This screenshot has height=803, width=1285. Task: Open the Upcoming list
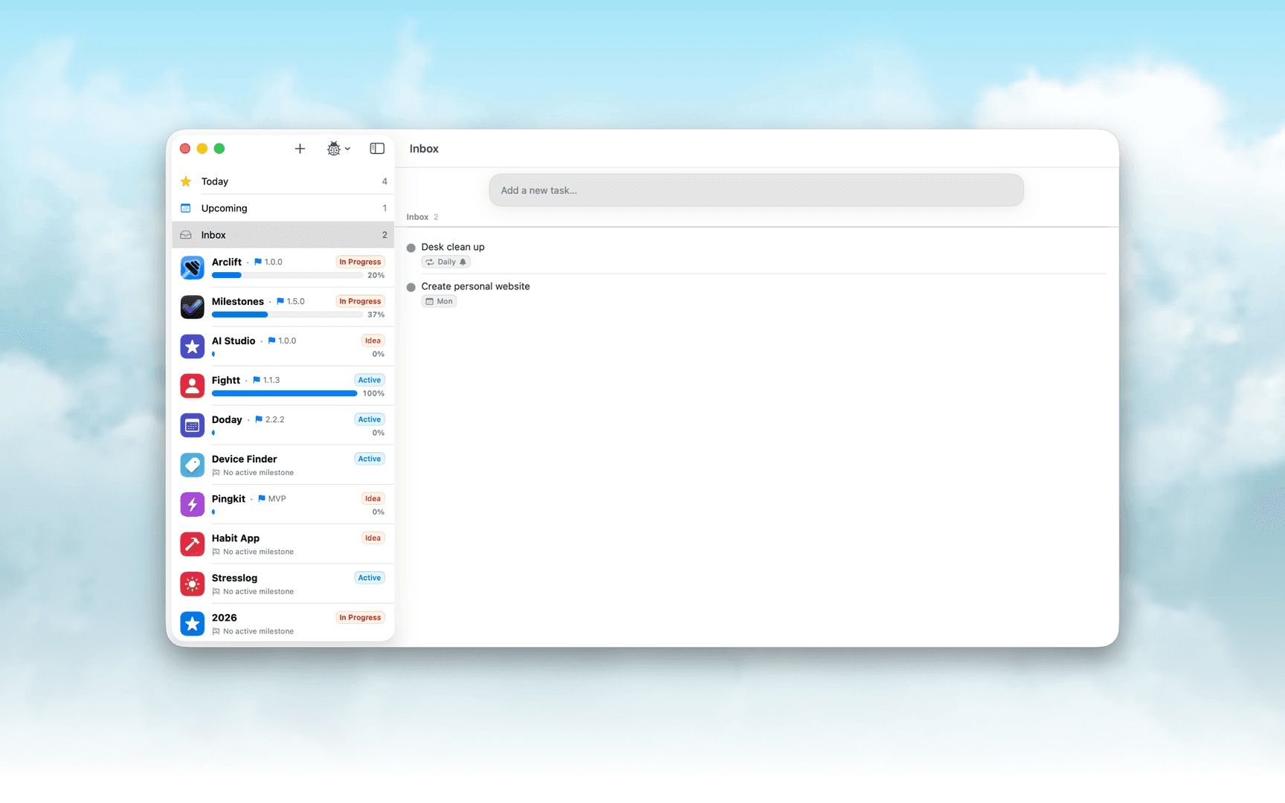283,208
